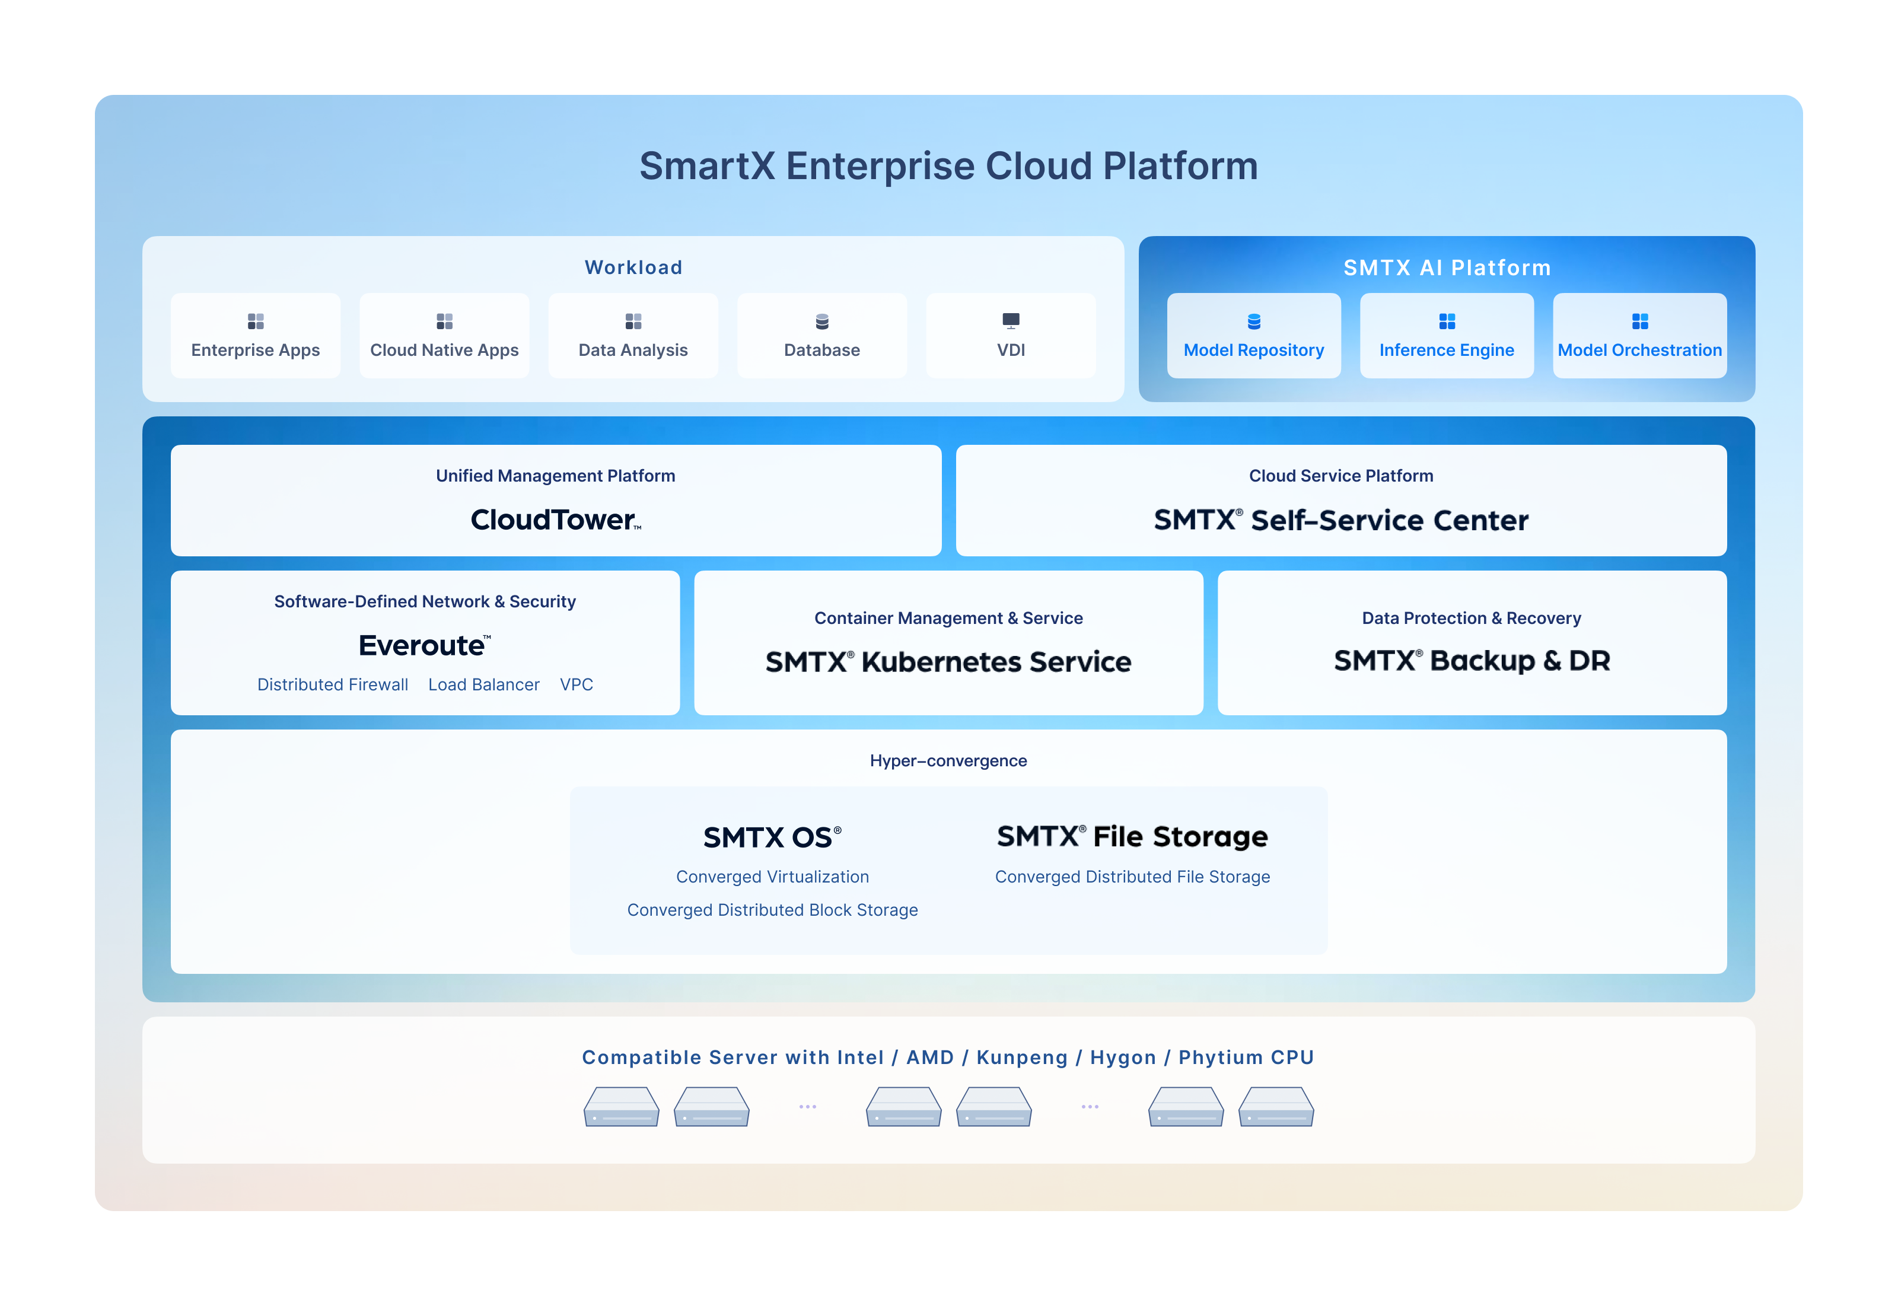Click the Cloud Native Apps icon
Screen dimensions: 1898x1306
444,321
